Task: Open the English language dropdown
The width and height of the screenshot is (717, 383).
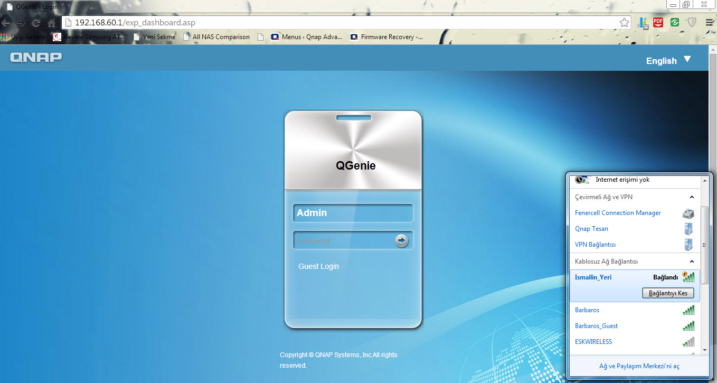Action: [668, 60]
